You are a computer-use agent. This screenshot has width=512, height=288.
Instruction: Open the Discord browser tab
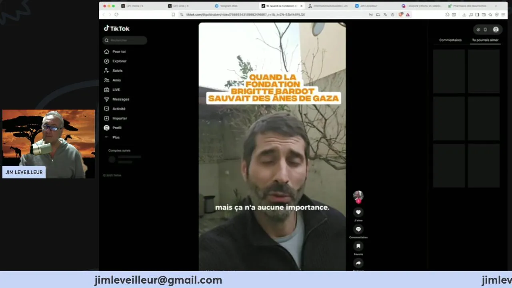coord(421,6)
